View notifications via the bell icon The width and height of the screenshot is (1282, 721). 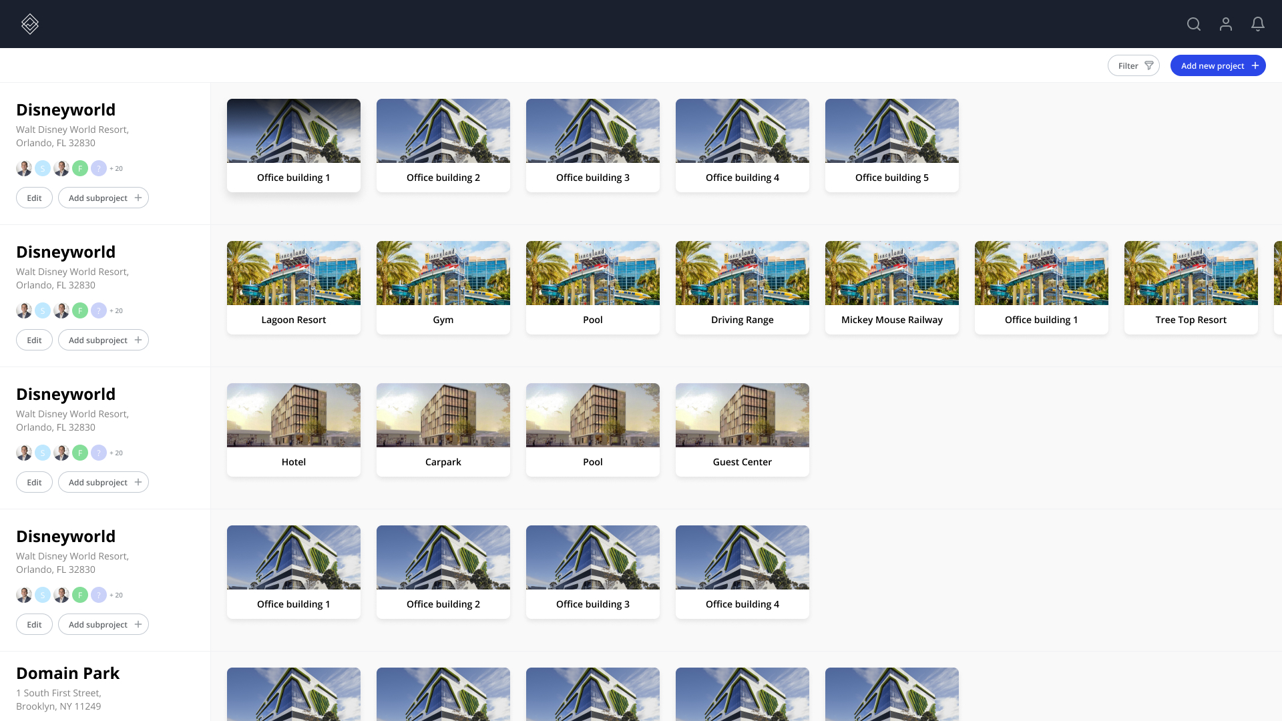point(1258,24)
